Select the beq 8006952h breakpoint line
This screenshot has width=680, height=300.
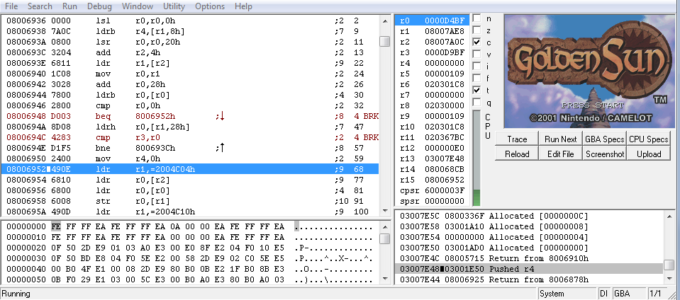click(x=190, y=116)
